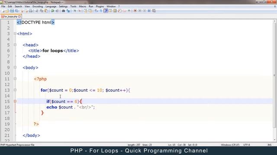Click the Redo toolbar icon
277x155 pixels.
click(x=57, y=11)
